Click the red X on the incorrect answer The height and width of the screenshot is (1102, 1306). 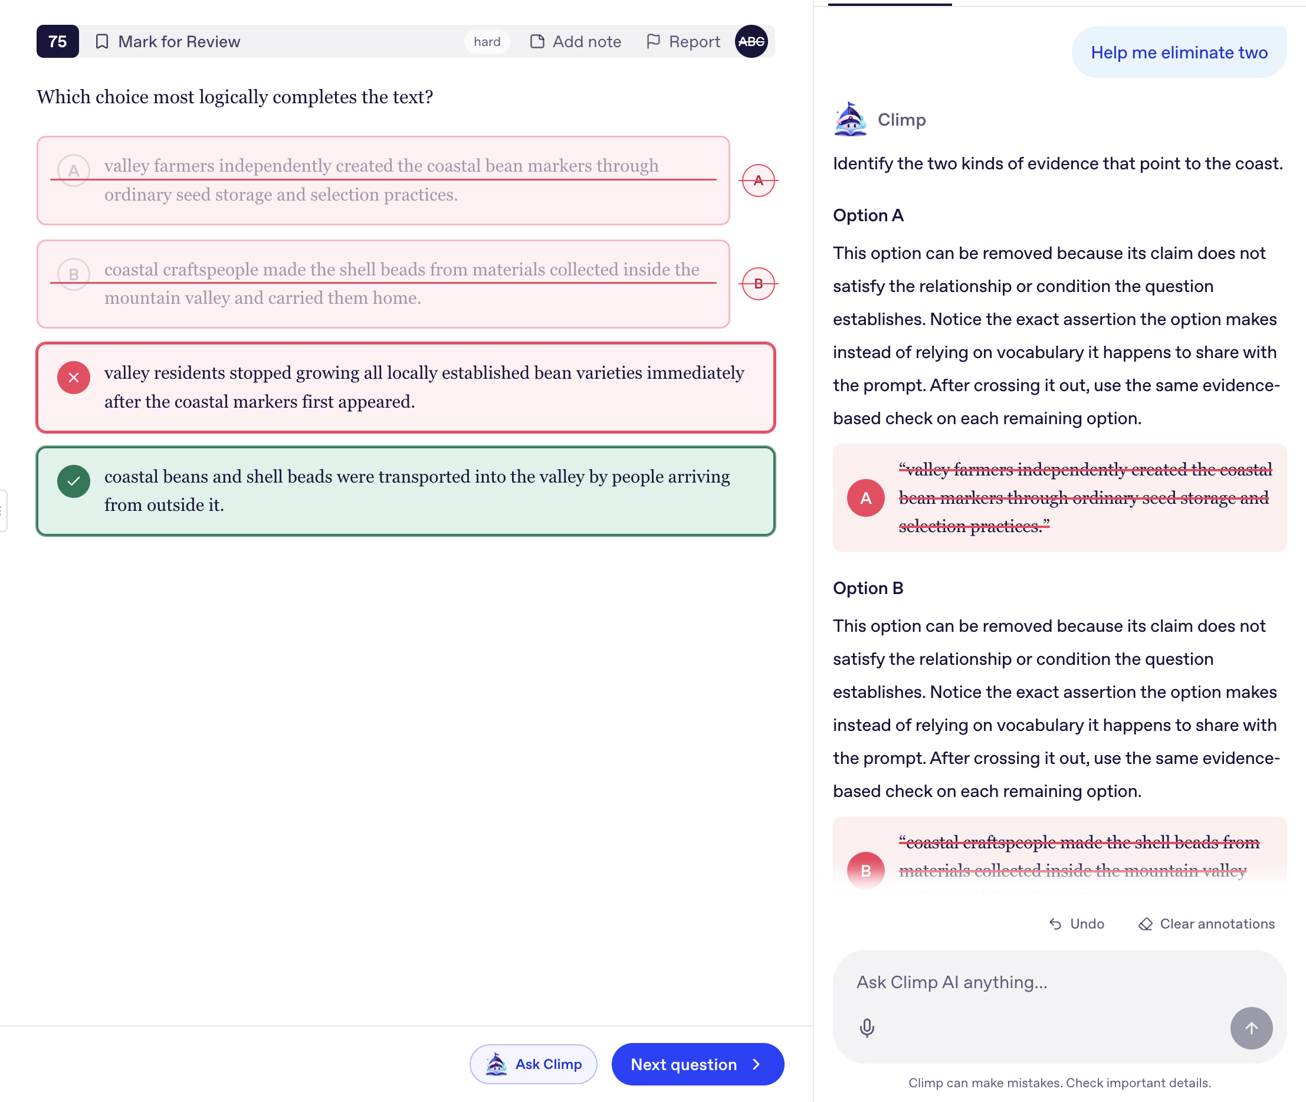point(74,378)
